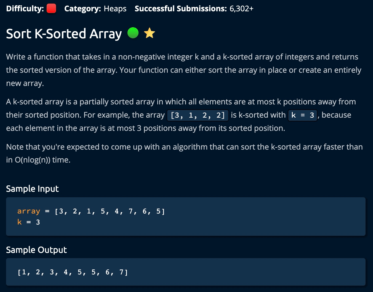This screenshot has height=292, width=373.
Task: Click the Heaps category name
Action: click(115, 9)
